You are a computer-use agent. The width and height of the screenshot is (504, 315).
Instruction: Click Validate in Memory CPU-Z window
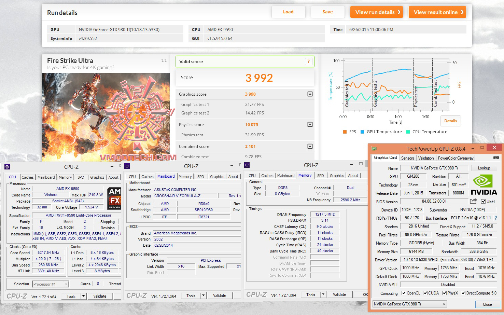339,295
